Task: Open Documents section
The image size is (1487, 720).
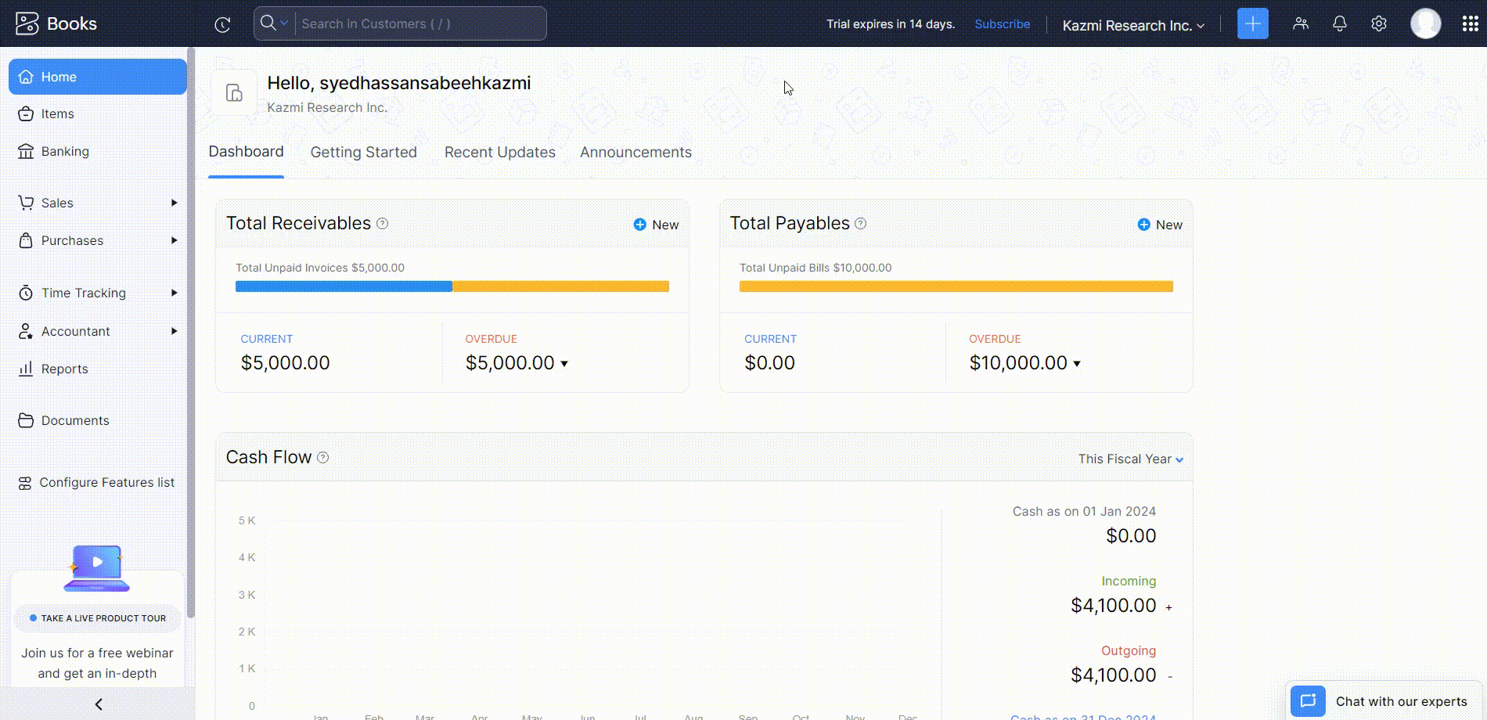Action: [98, 420]
